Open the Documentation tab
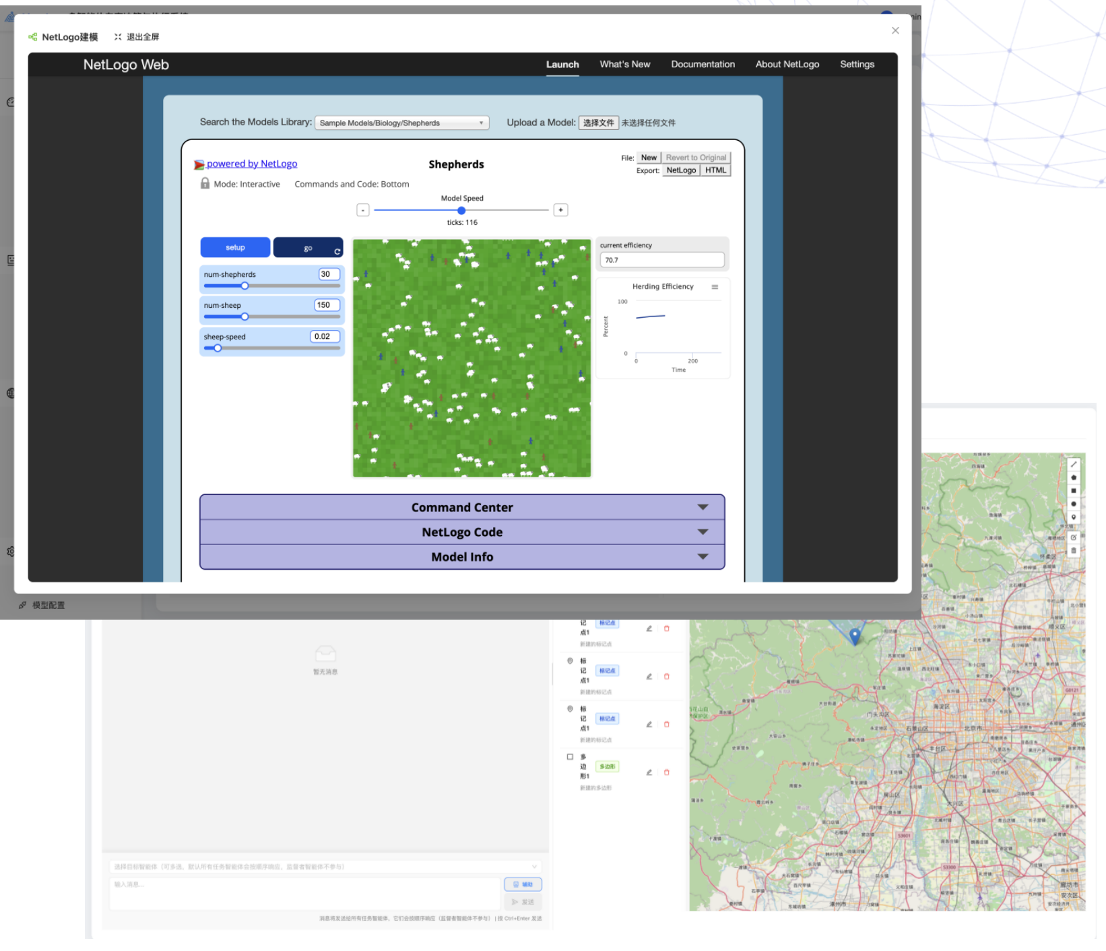 click(x=703, y=65)
